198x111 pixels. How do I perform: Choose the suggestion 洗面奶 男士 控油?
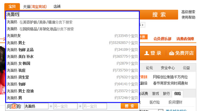pyautogui.click(x=72, y=91)
